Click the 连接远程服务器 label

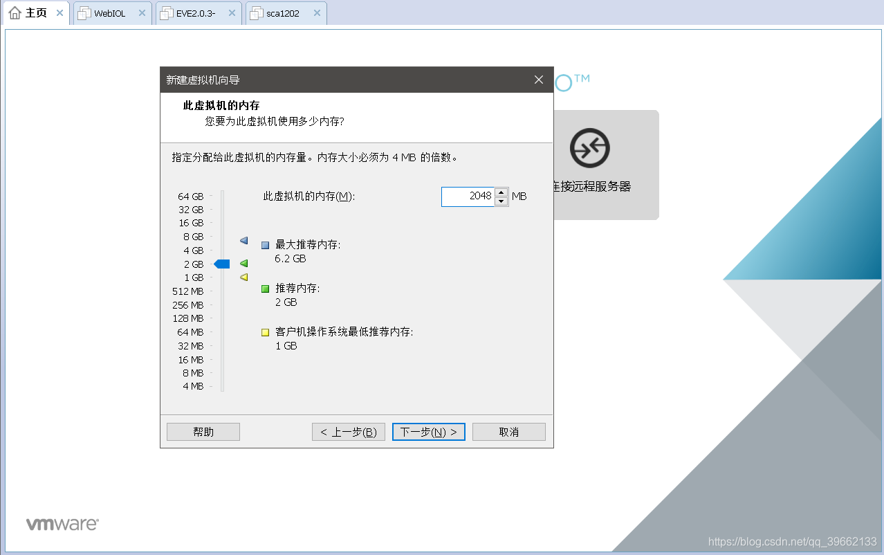592,187
